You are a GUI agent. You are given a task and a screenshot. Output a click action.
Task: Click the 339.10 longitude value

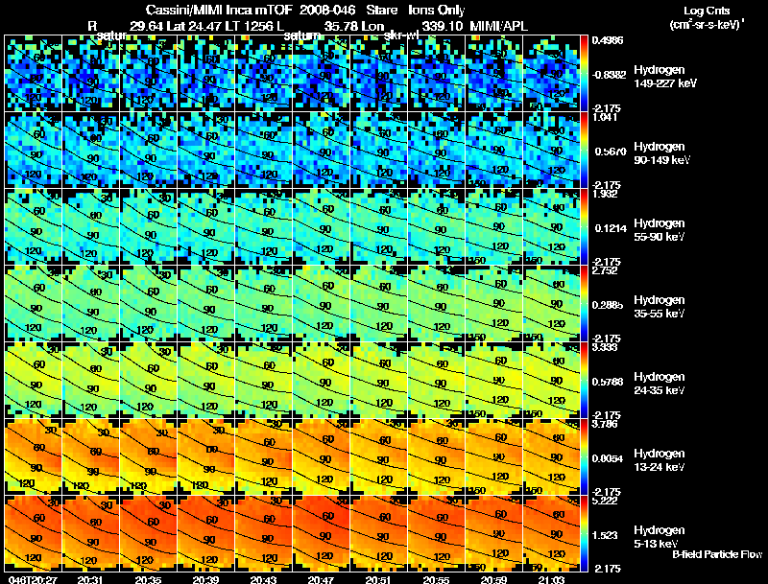tap(442, 26)
